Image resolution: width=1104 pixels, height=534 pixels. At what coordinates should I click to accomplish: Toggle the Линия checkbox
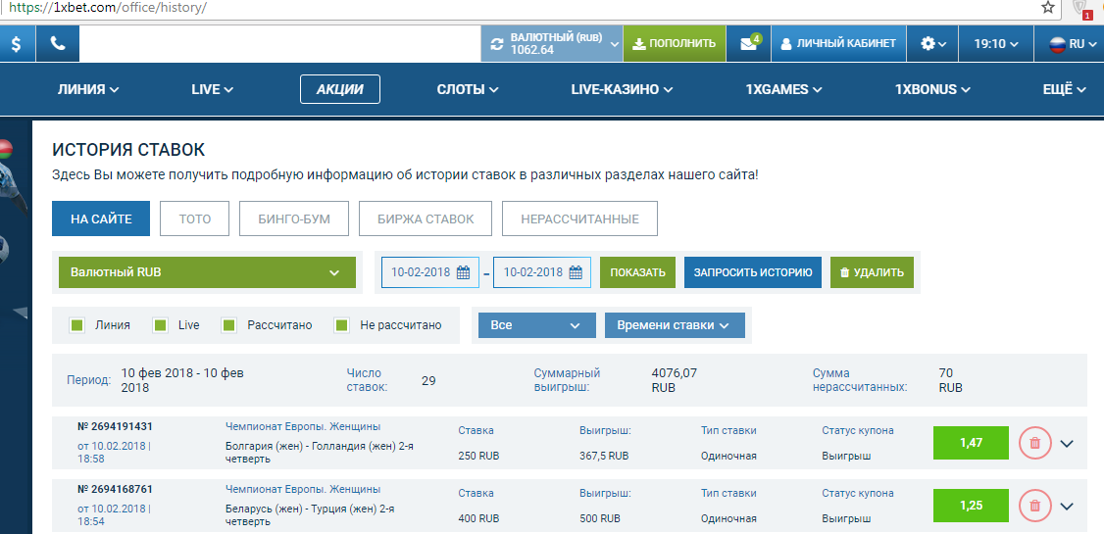coord(76,325)
